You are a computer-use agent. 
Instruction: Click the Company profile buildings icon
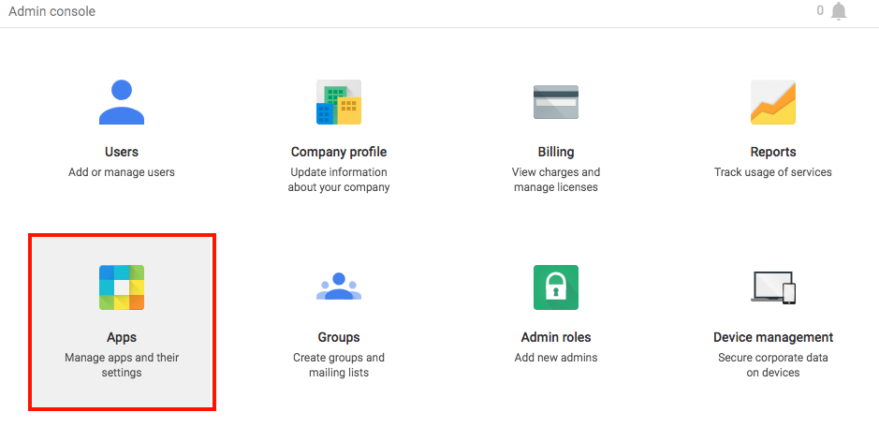point(339,102)
